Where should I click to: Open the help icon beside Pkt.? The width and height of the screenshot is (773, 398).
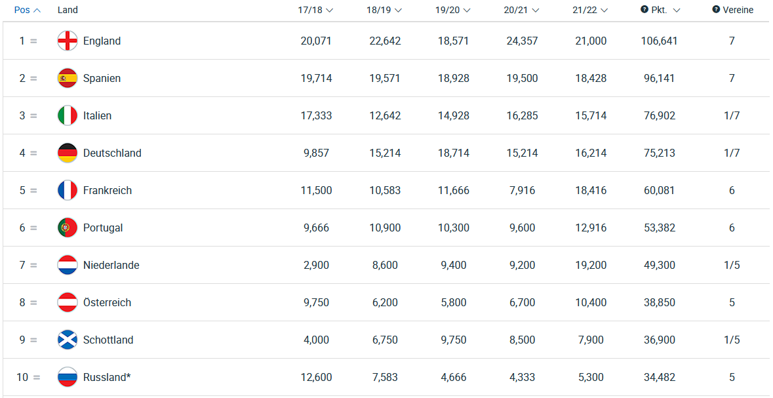click(x=644, y=10)
